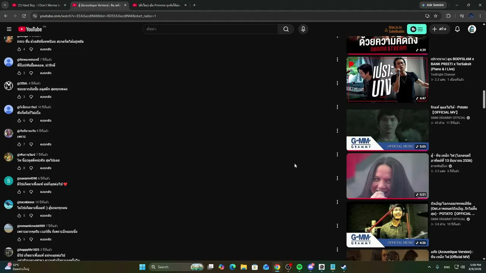
Task: Open @romanticrock6909 channel link
Action: (31, 226)
